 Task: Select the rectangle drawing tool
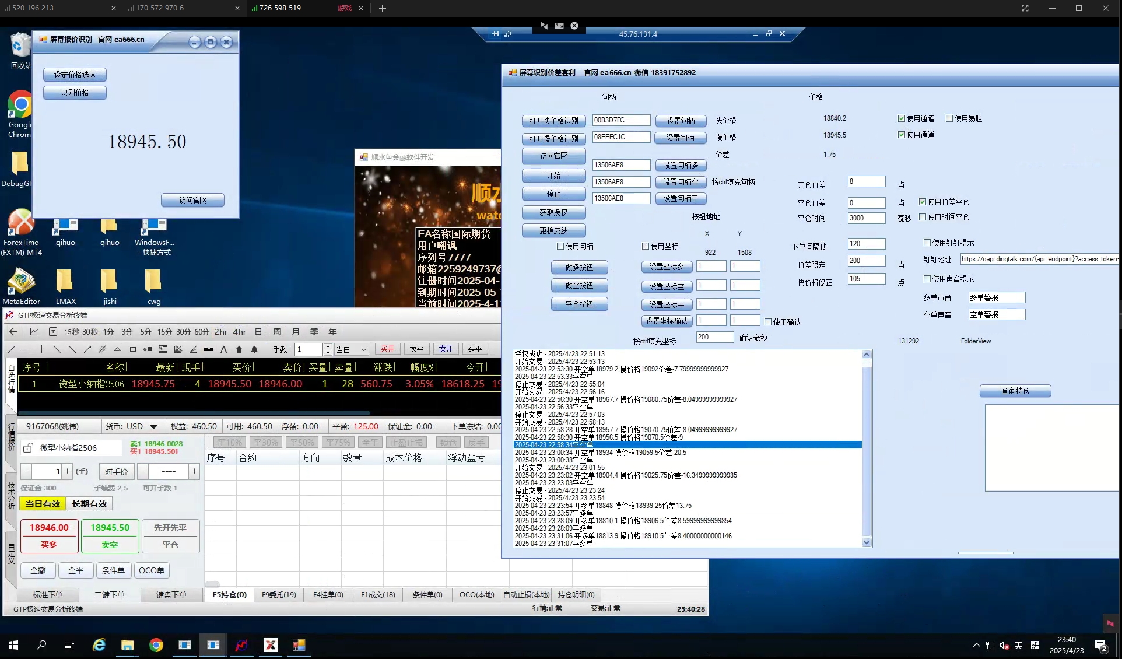click(x=133, y=349)
